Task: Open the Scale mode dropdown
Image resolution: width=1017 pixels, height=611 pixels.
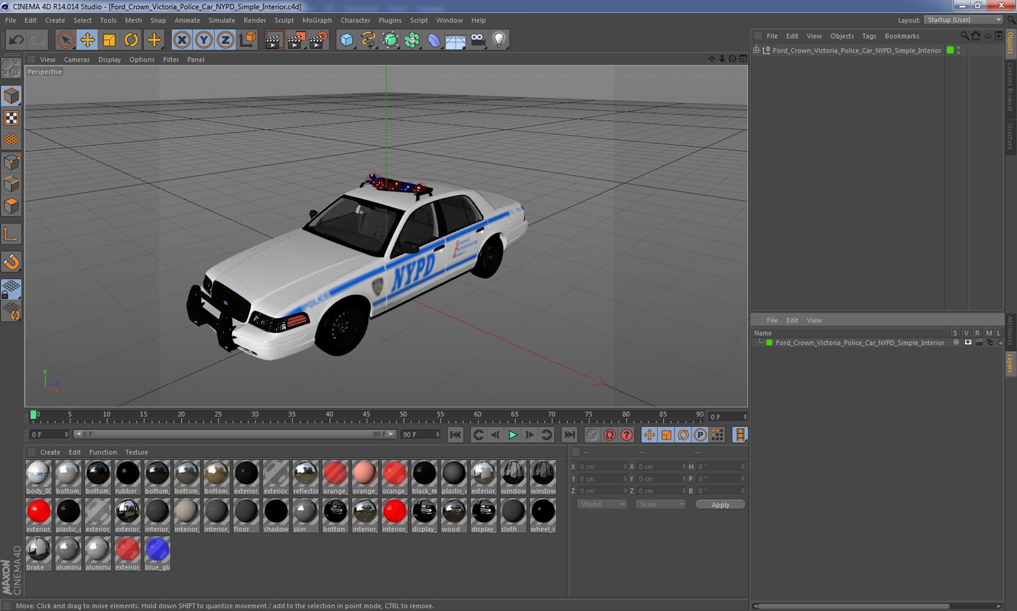Action: point(661,504)
